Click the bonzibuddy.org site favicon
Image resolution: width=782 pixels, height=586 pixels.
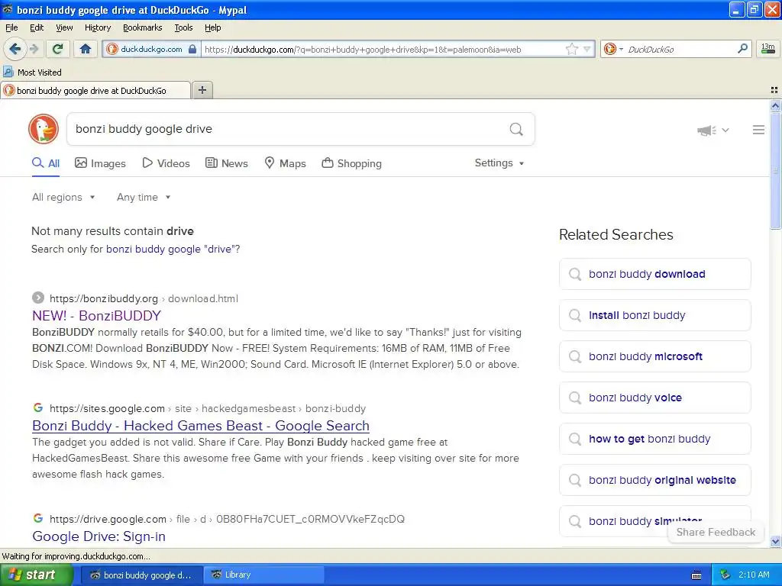(38, 298)
